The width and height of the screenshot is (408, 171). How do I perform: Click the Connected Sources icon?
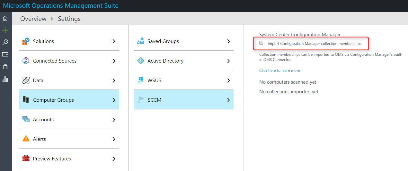tap(26, 61)
